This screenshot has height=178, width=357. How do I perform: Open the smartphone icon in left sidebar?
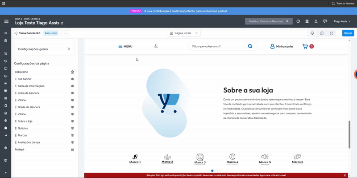tap(6, 106)
